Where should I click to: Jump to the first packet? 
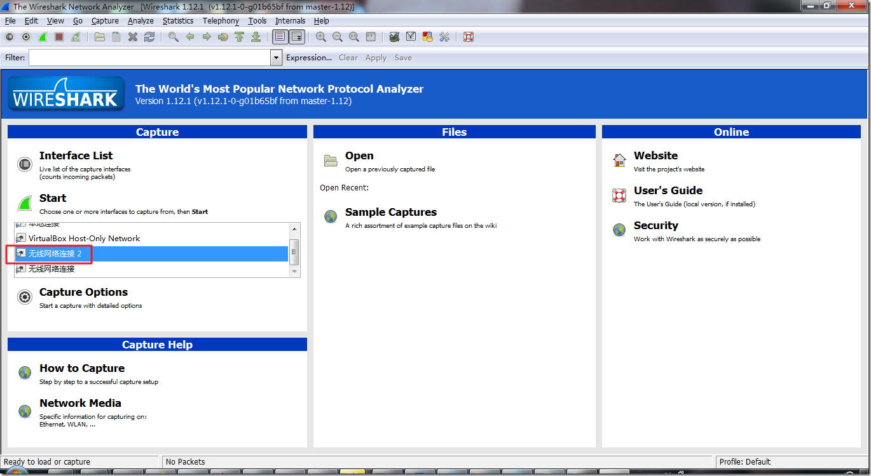point(240,37)
